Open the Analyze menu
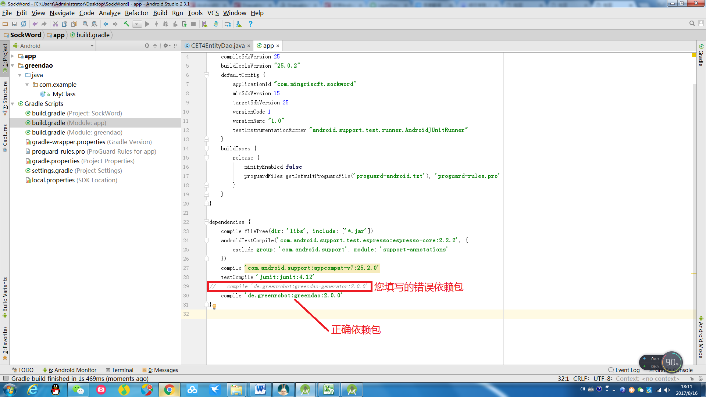This screenshot has height=397, width=706. (110, 13)
